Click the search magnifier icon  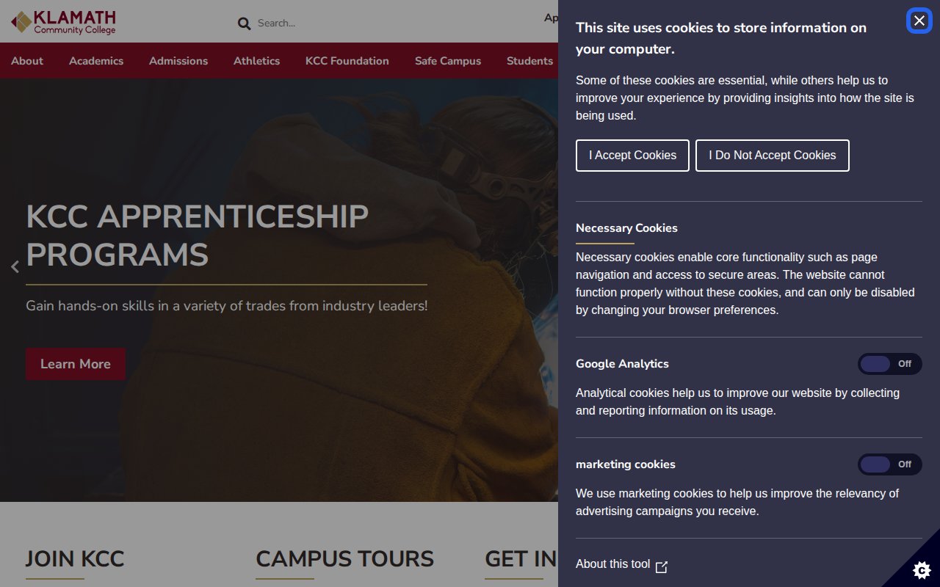point(245,23)
